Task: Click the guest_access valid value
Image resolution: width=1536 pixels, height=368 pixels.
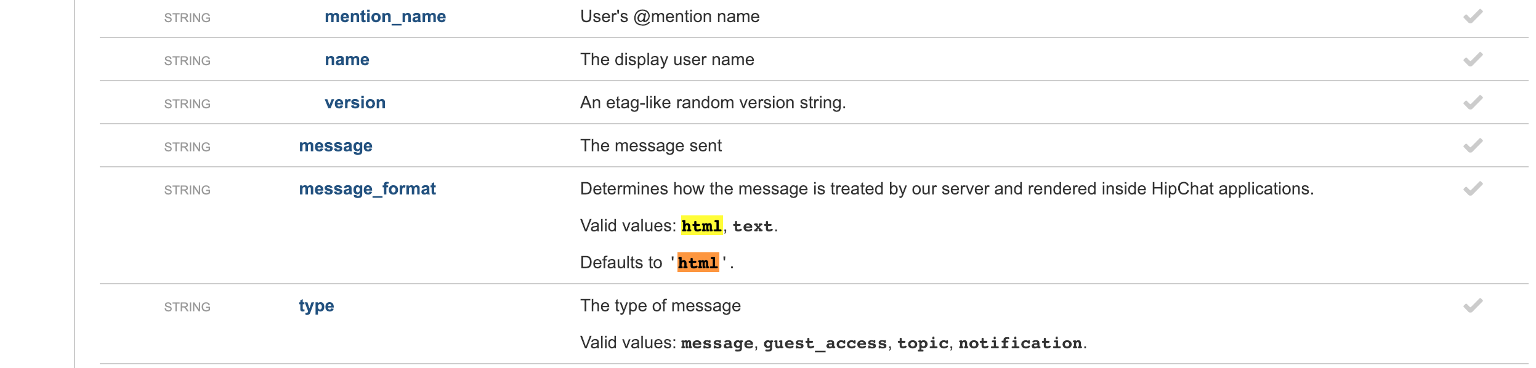Action: 825,343
